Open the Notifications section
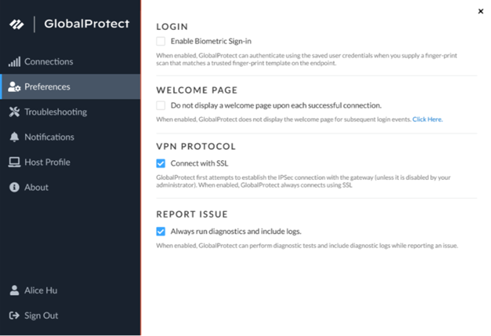The image size is (491, 336). pyautogui.click(x=49, y=138)
